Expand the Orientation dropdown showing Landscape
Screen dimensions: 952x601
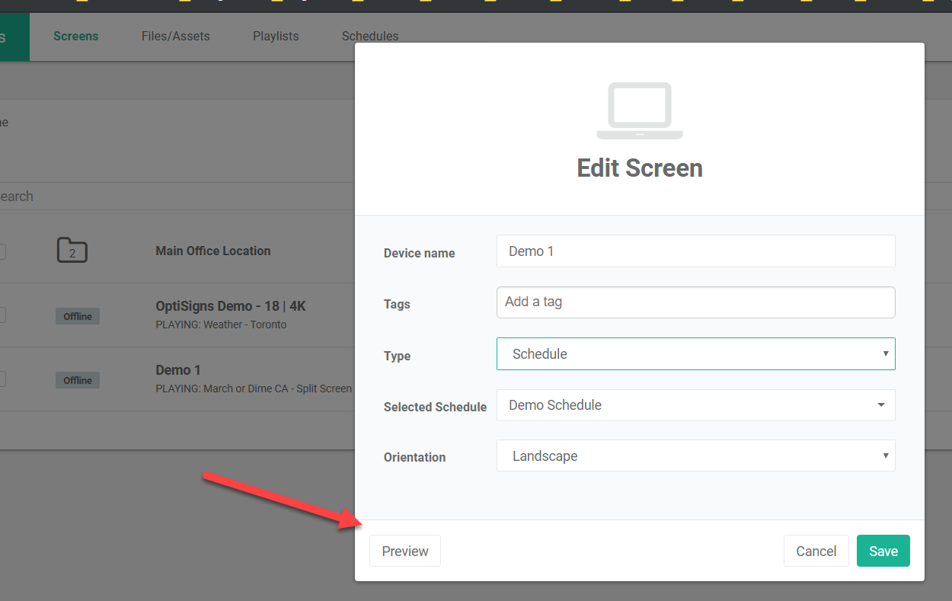pos(696,456)
